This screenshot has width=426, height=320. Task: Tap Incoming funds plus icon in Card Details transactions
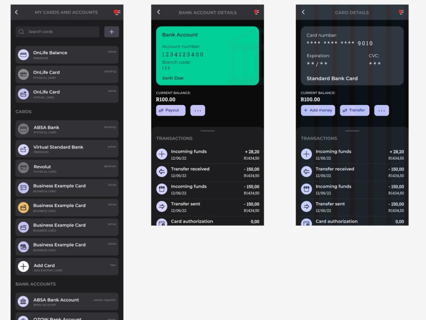pos(306,154)
